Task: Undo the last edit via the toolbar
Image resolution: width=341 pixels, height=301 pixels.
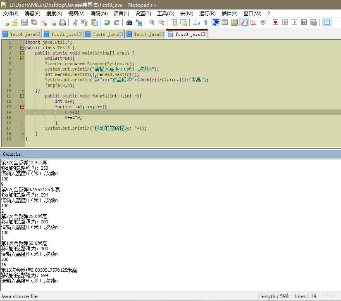Action: (107, 22)
